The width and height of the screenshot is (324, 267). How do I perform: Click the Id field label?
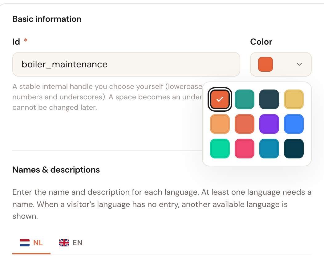(16, 42)
